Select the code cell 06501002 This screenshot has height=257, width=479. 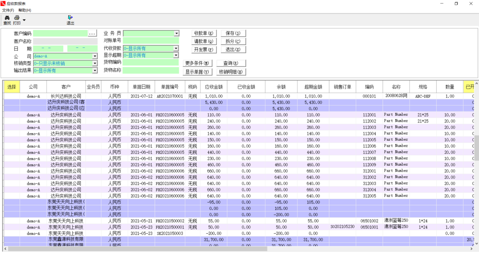click(370, 221)
